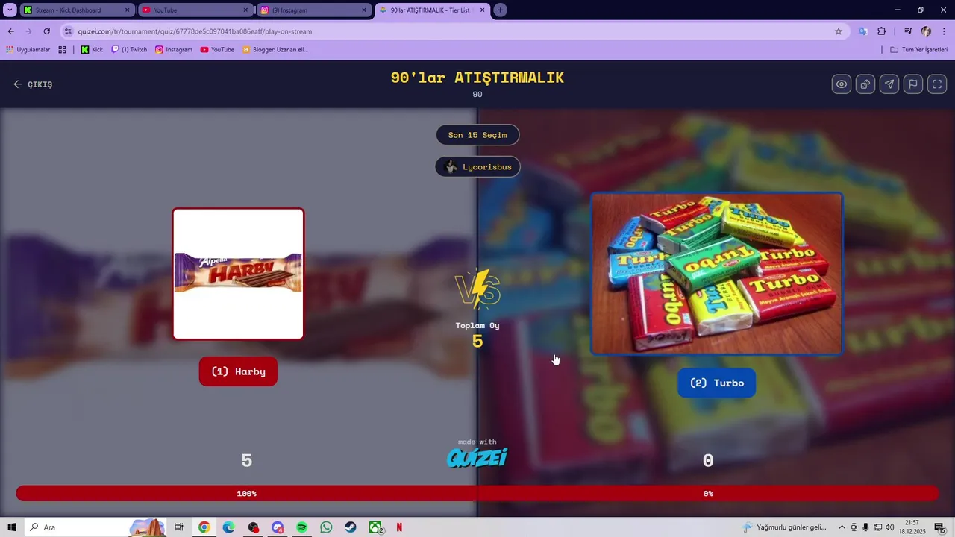
Task: Vote for the (1) Harby button
Action: click(x=238, y=371)
